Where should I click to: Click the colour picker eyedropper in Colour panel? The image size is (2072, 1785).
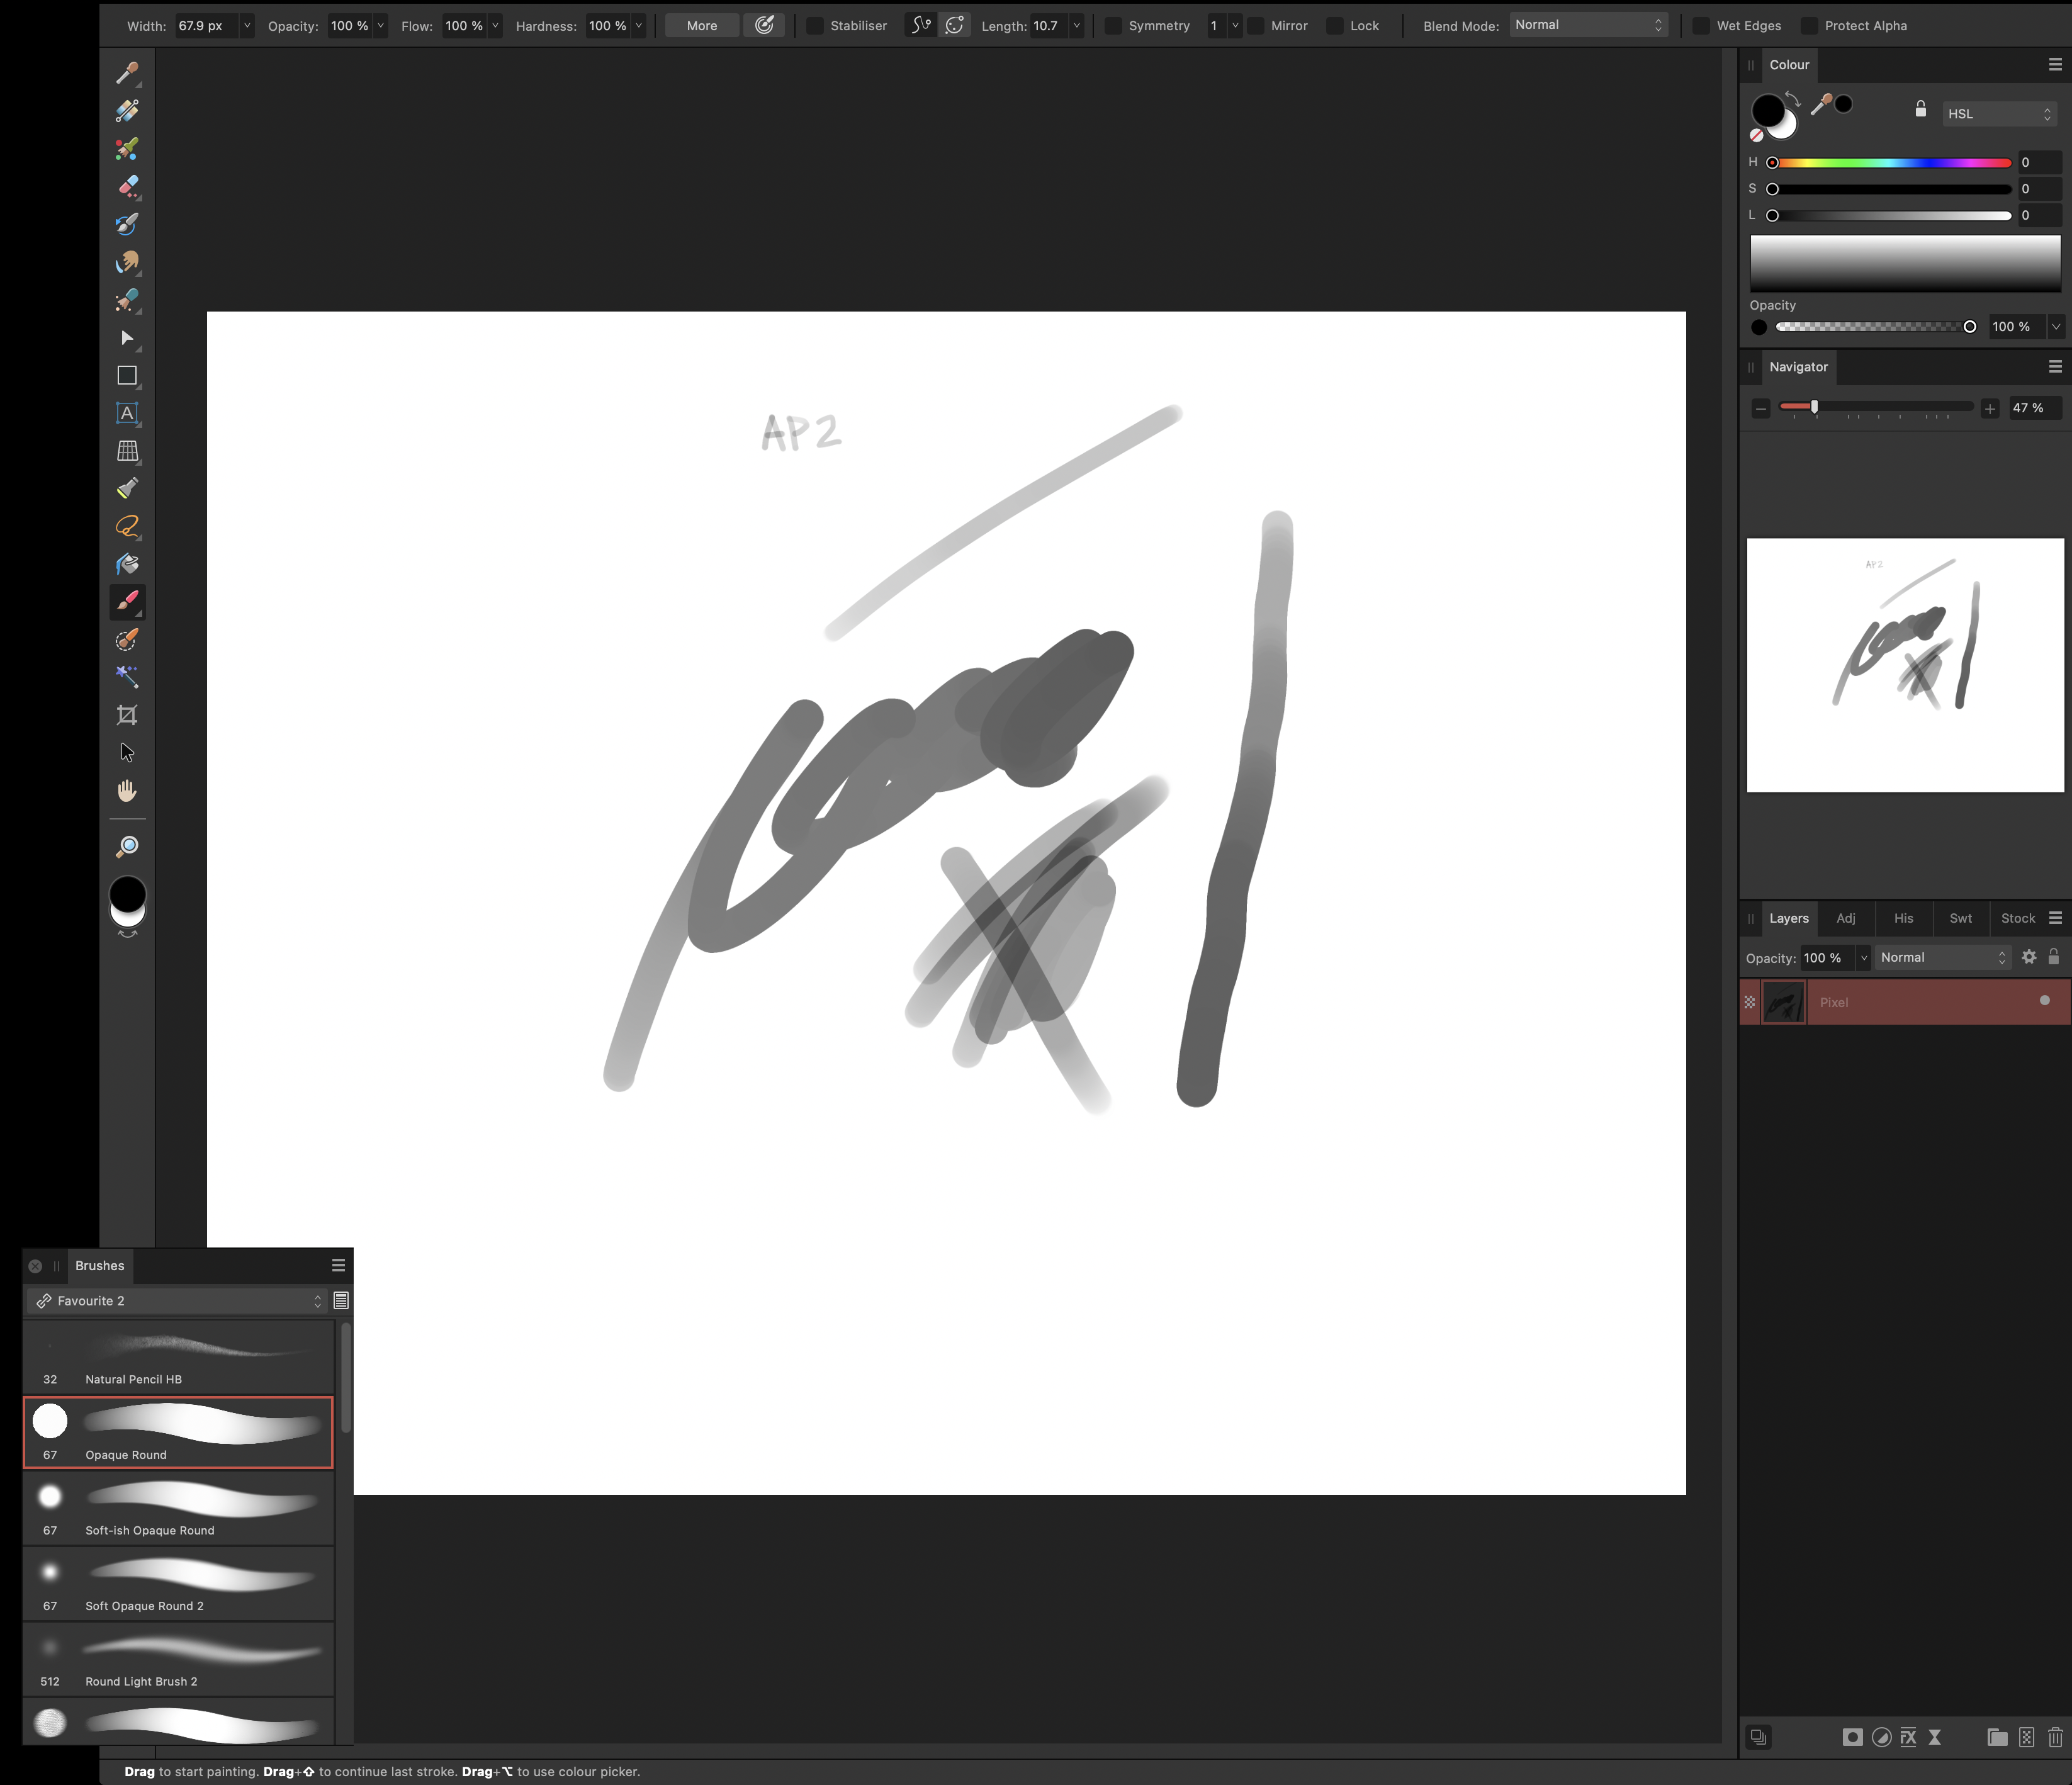coord(1821,104)
